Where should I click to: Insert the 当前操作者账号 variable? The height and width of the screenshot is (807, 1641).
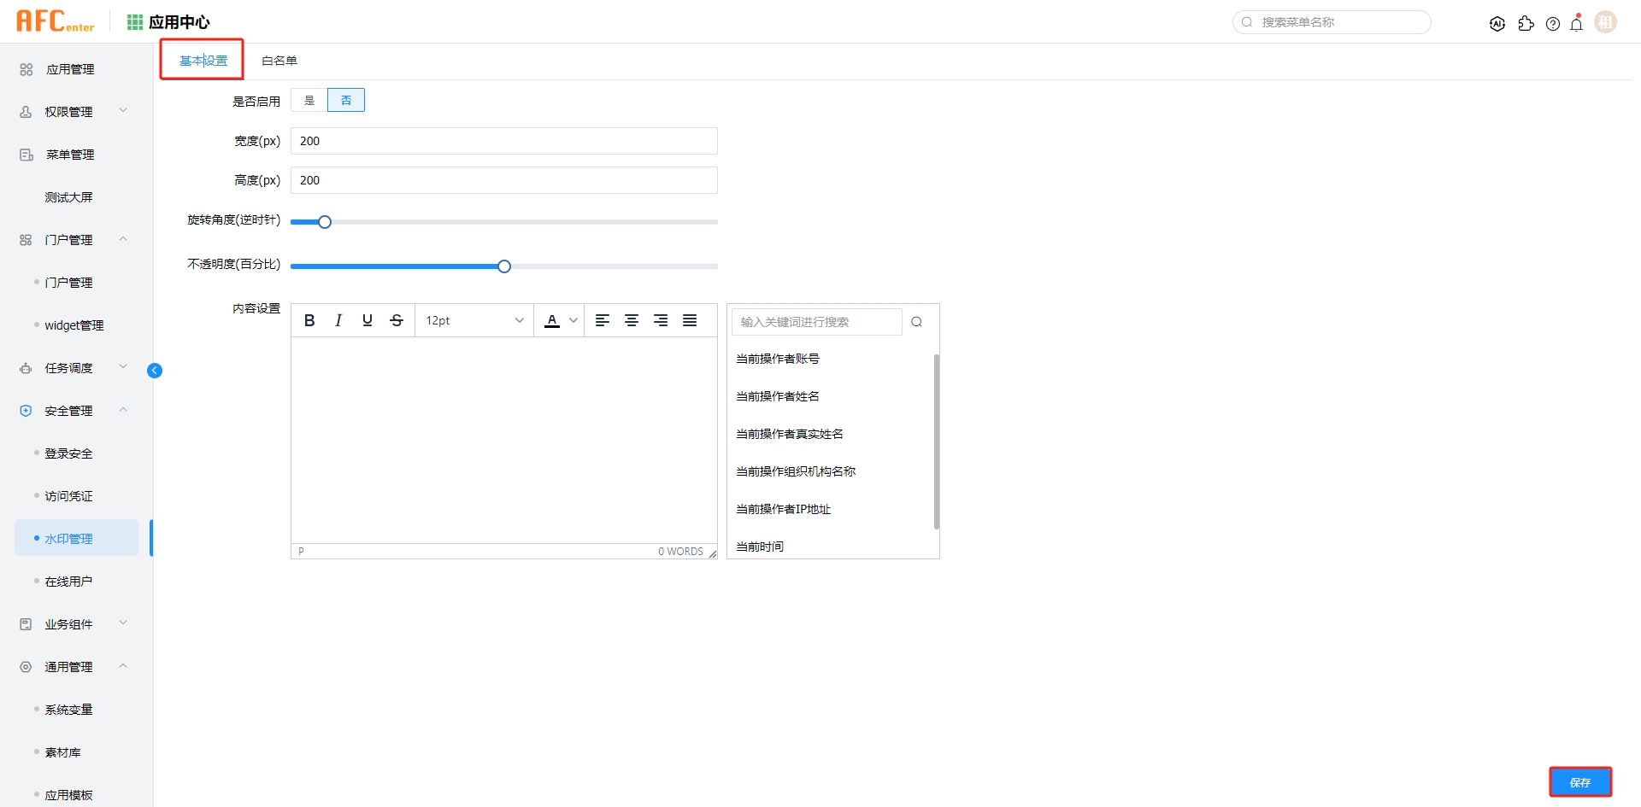click(x=777, y=359)
